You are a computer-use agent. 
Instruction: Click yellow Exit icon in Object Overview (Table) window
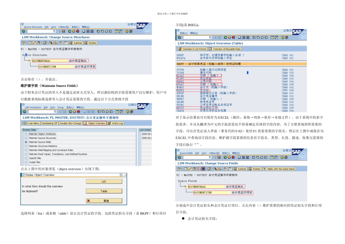pyautogui.click(x=230, y=37)
